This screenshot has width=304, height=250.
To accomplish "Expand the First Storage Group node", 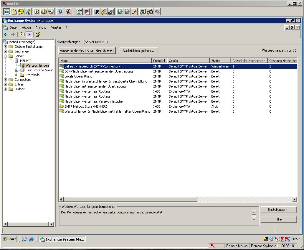I will pyautogui.click(x=17, y=70).
